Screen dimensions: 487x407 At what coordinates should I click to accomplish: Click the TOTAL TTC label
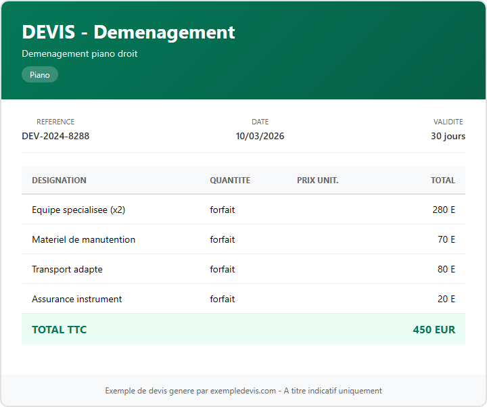pyautogui.click(x=59, y=330)
